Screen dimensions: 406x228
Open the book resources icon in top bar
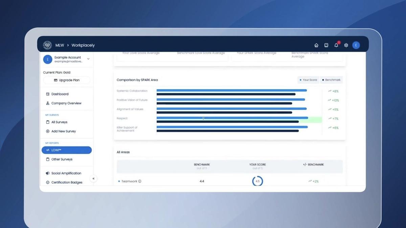point(326,45)
